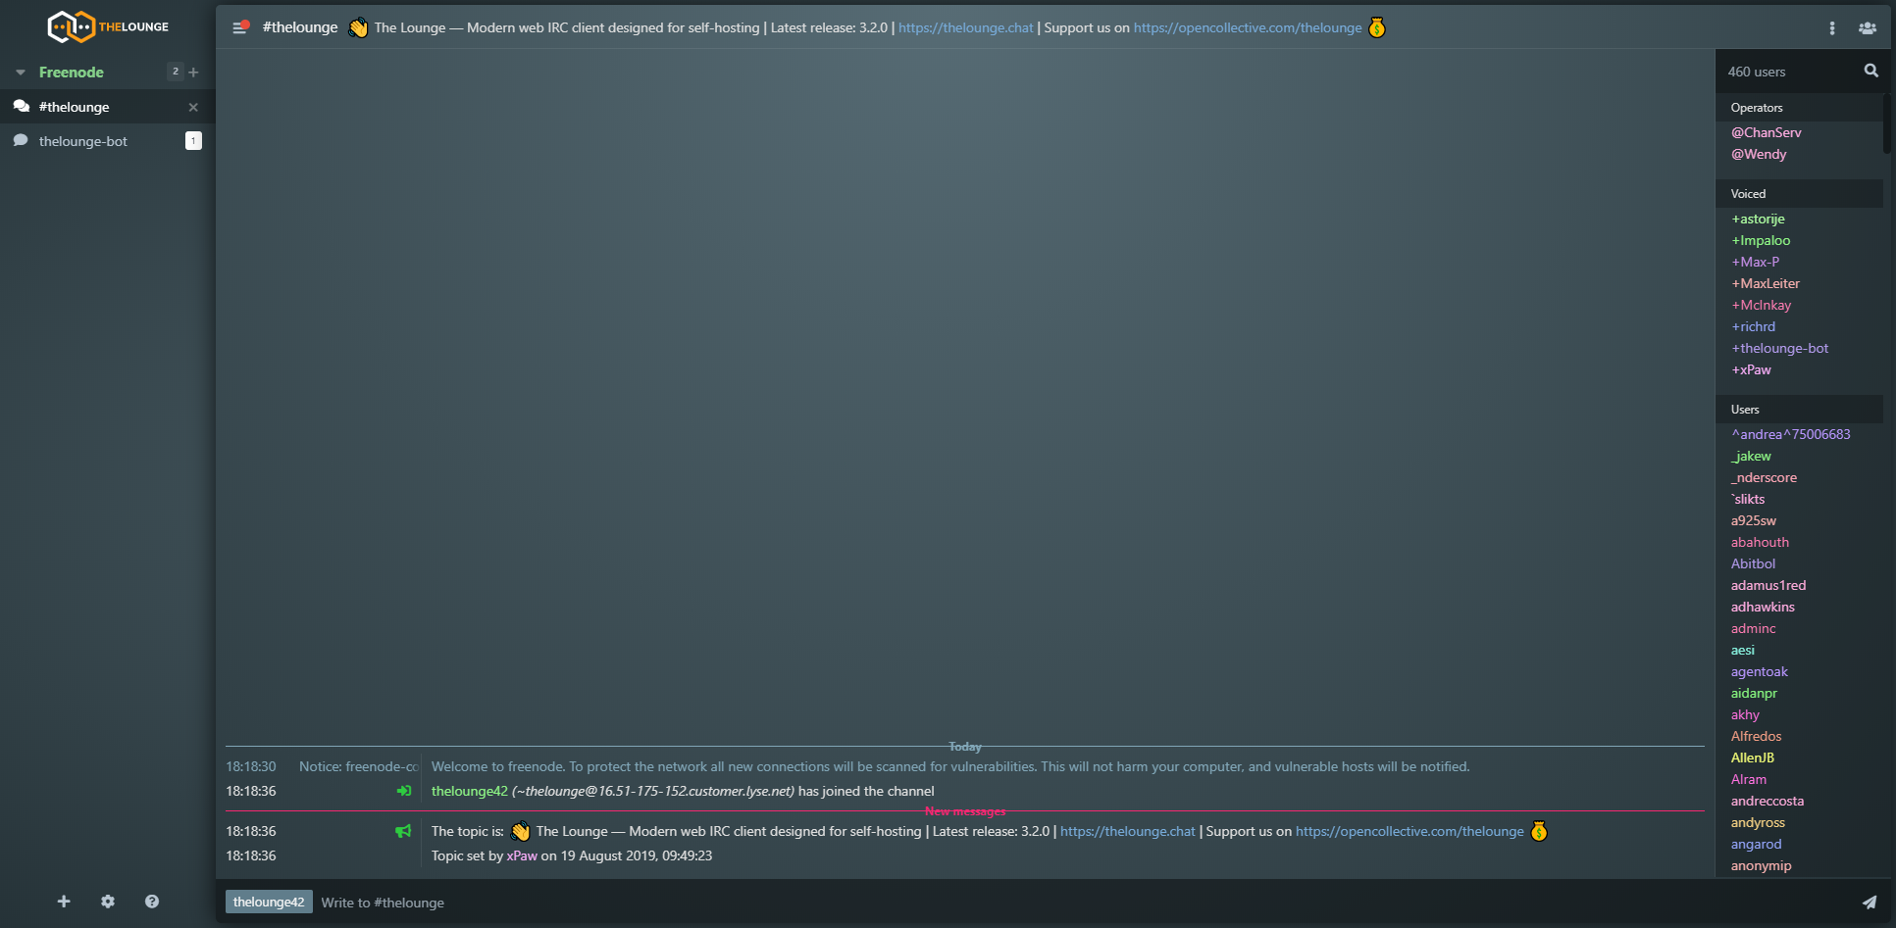
Task: Open the help question mark icon
Action: coord(152,902)
